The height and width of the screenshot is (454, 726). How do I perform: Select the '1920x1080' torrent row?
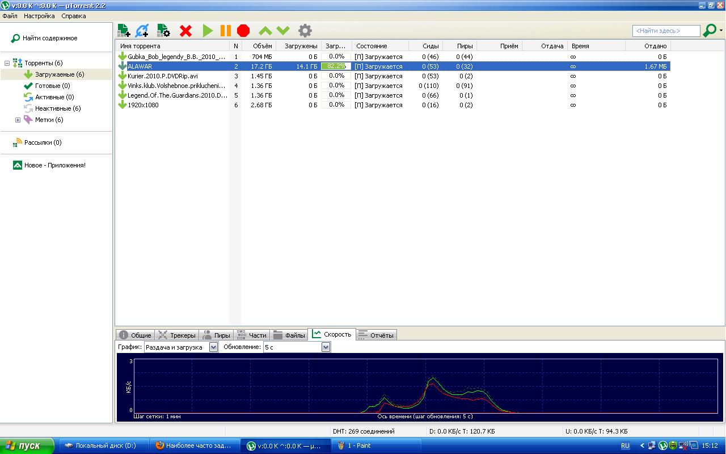(392, 105)
